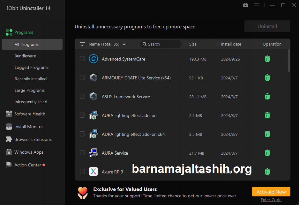Image resolution: width=299 pixels, height=205 pixels.
Task: Click trash icon for Axure RP 9
Action: [x=267, y=172]
